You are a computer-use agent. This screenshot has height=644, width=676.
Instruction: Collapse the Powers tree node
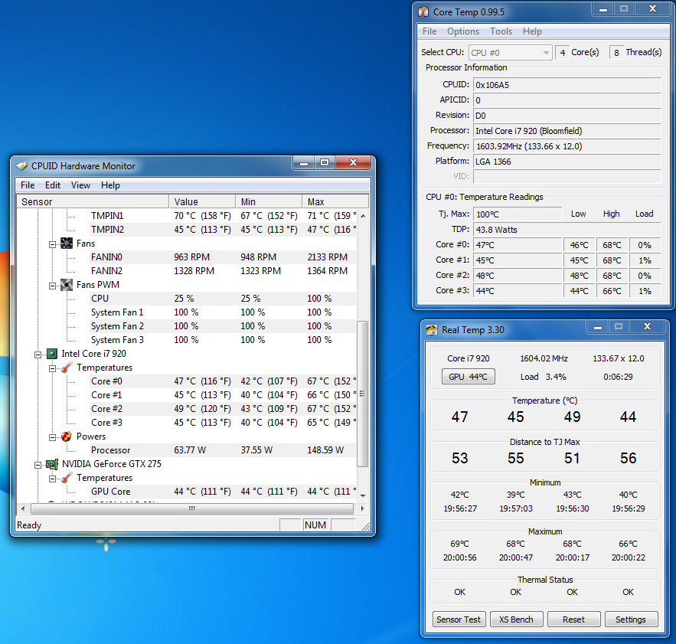tap(53, 438)
